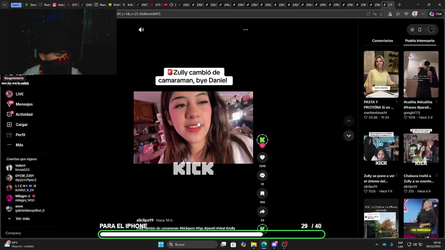Click the ESP LAA language indicator

(400, 244)
